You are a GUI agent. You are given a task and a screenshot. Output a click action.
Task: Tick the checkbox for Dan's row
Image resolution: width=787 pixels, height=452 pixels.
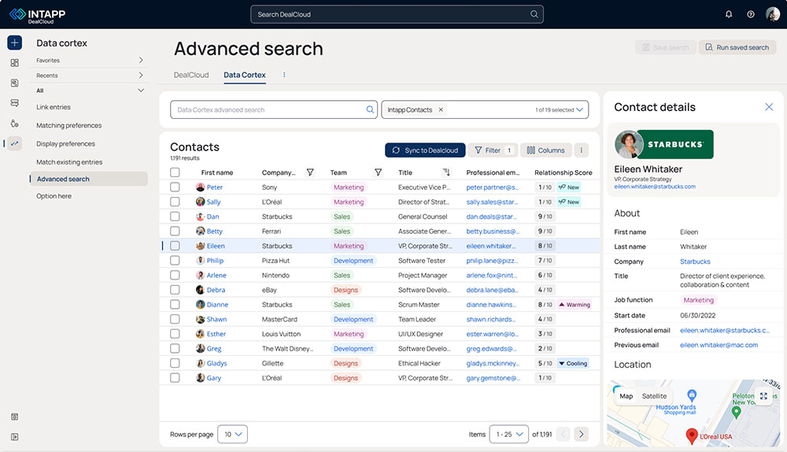pyautogui.click(x=175, y=217)
